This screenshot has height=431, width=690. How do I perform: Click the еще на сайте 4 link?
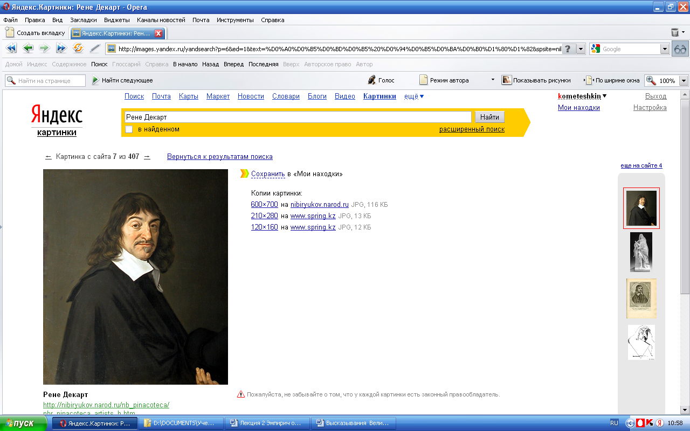pos(641,166)
